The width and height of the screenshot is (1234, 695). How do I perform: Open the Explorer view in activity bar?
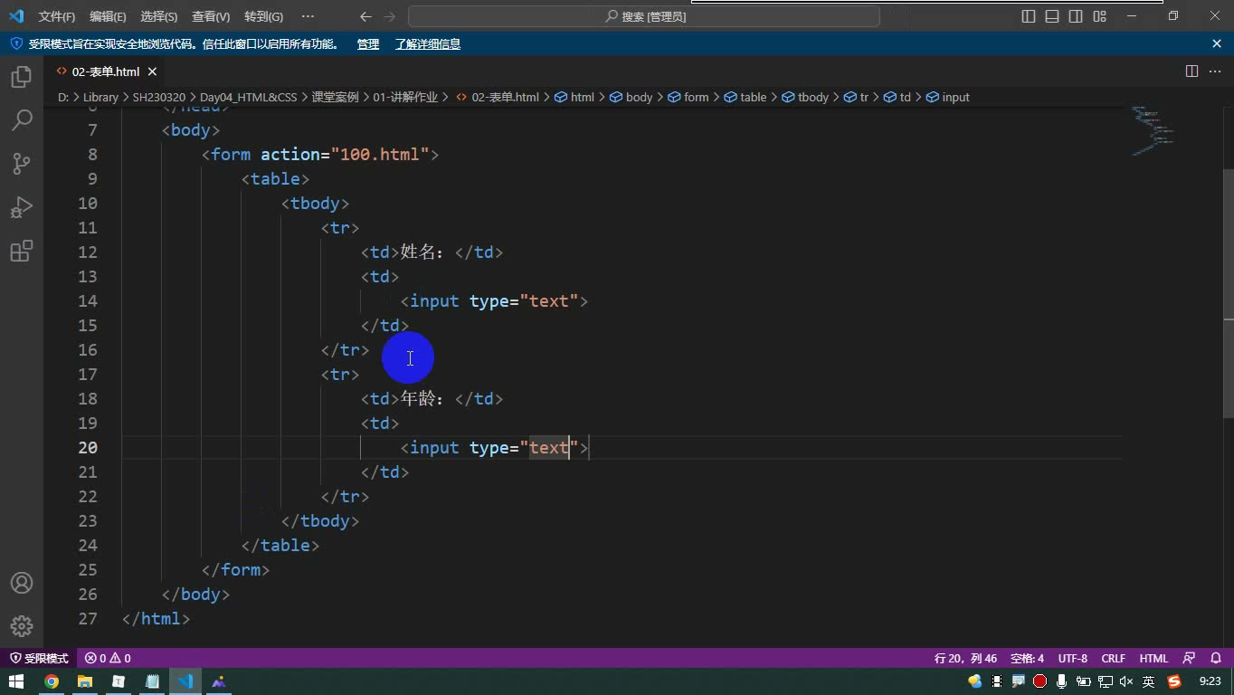[22, 77]
